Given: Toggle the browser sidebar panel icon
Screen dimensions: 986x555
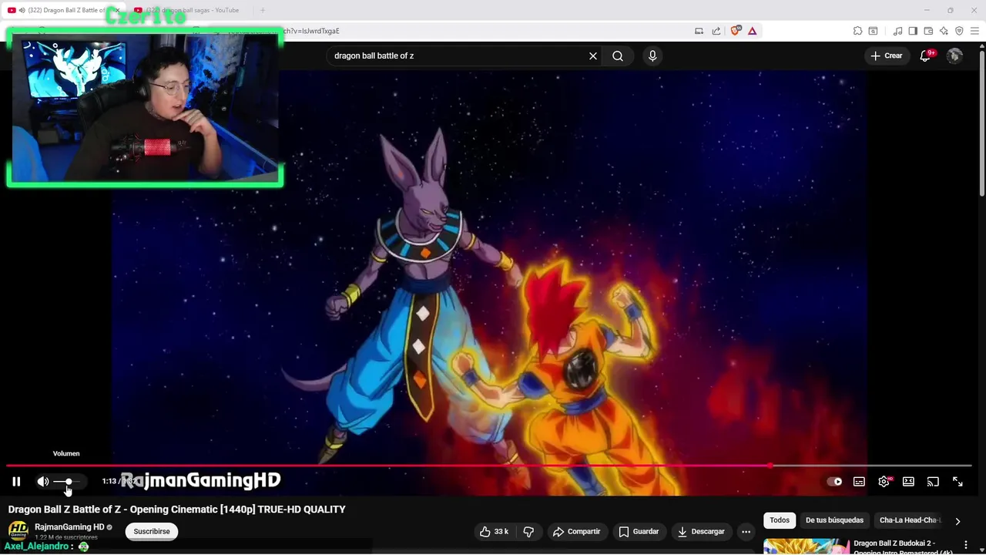Looking at the screenshot, I should tap(913, 31).
